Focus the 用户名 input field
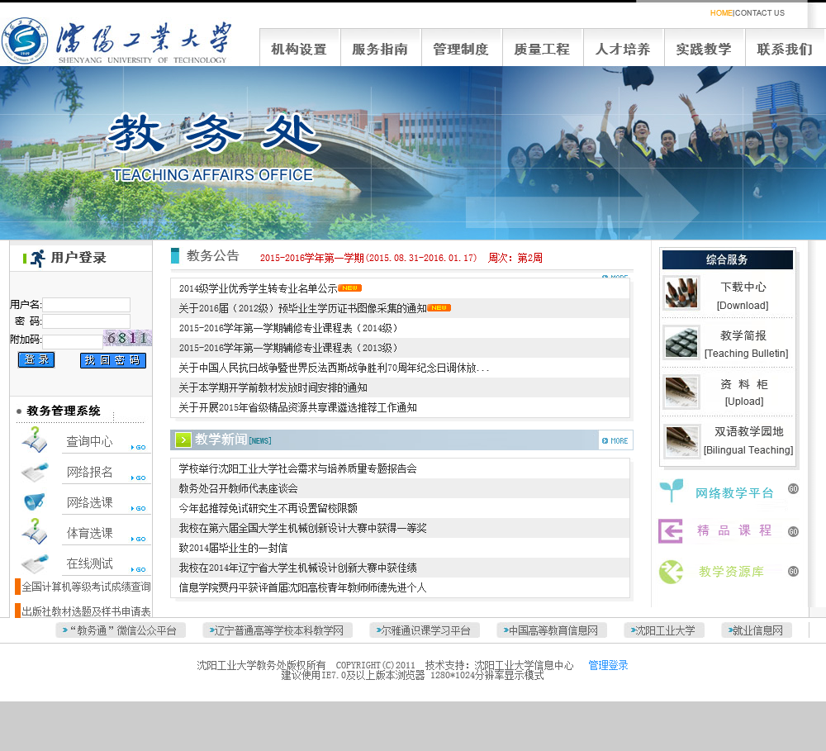This screenshot has height=751, width=826. [86, 305]
